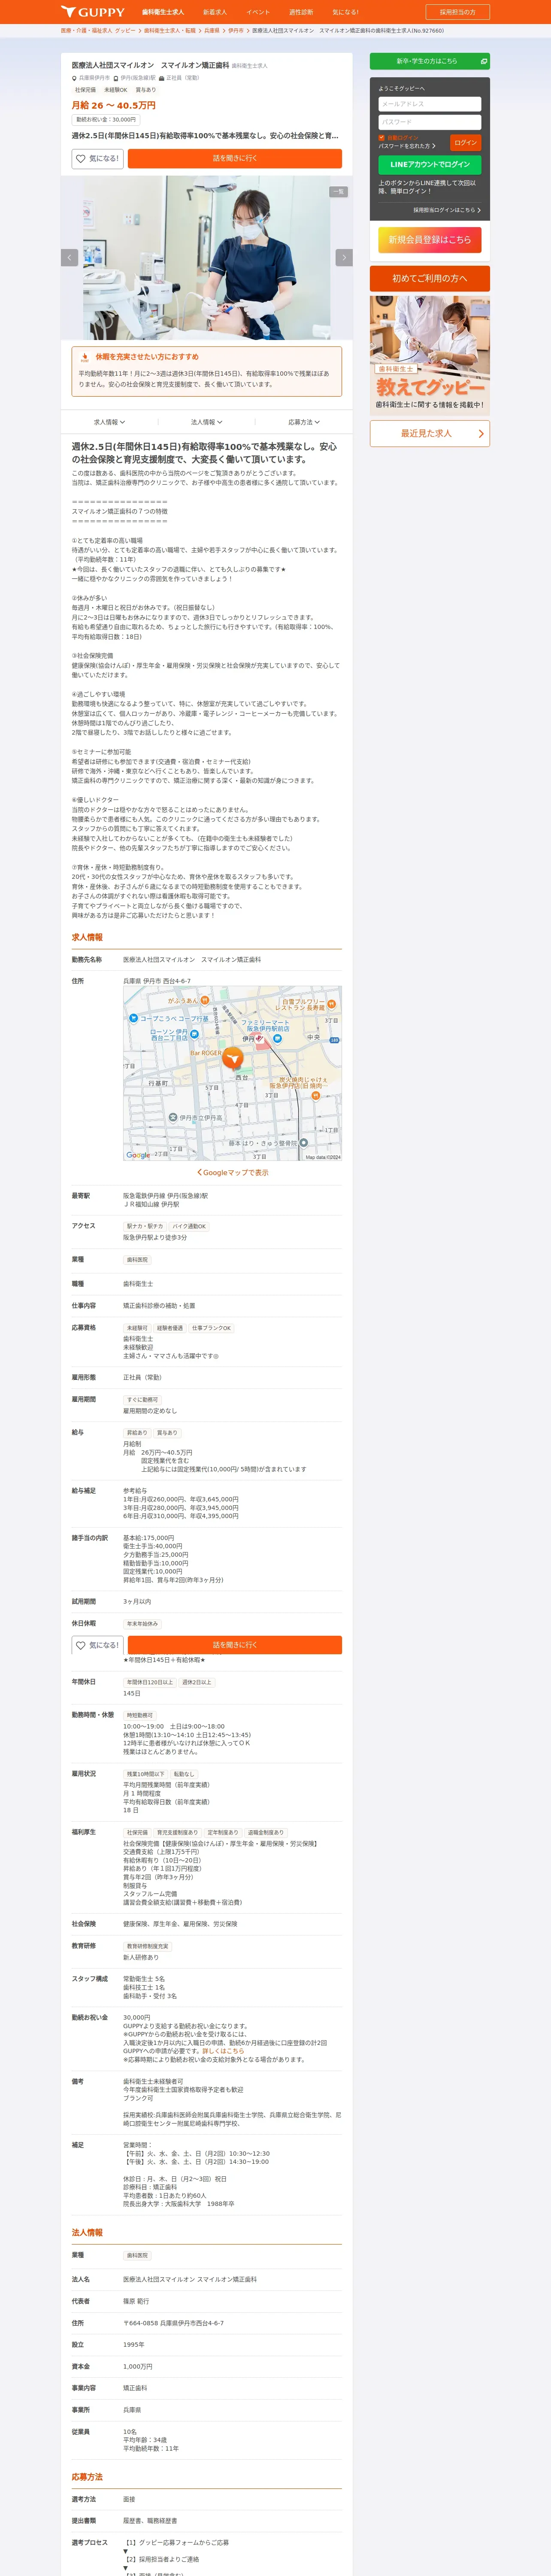Click 退職金制度あり benefit tag

[265, 1833]
